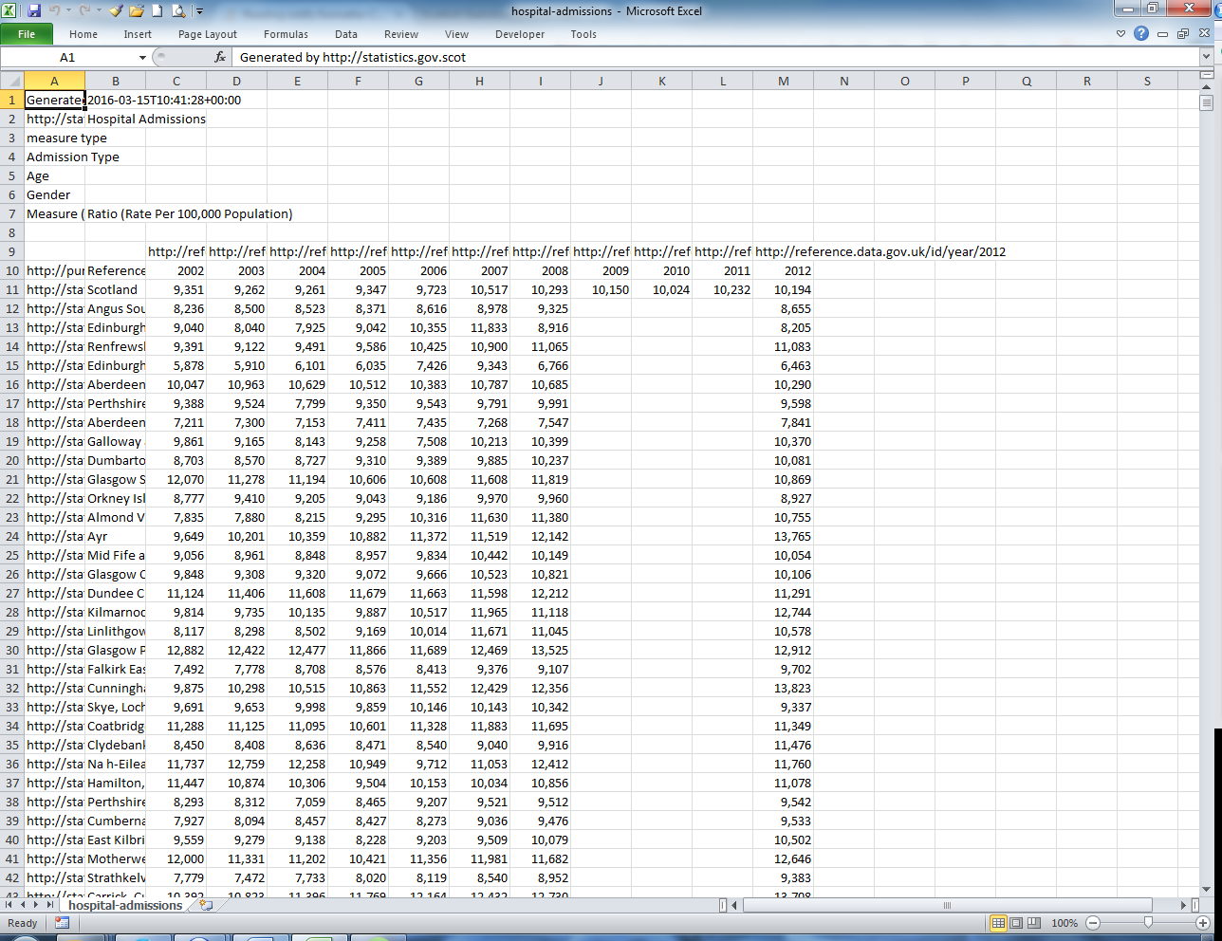This screenshot has height=941, width=1222.
Task: Open the Formulas ribbon tab
Action: point(286,34)
